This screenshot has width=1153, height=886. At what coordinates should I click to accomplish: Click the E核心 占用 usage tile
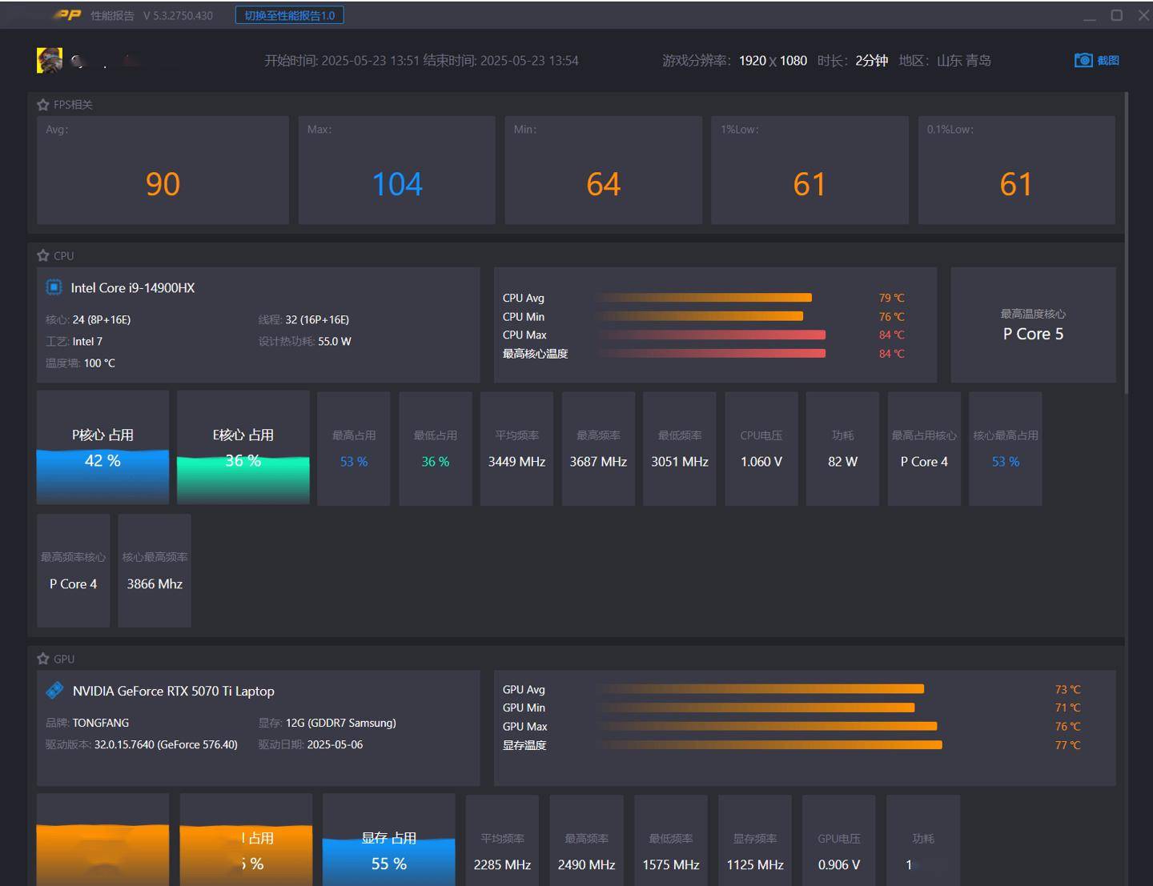click(x=243, y=448)
